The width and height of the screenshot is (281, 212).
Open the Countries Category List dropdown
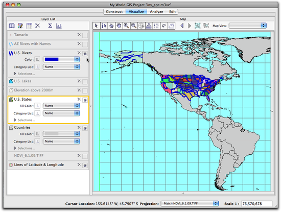tap(61, 142)
